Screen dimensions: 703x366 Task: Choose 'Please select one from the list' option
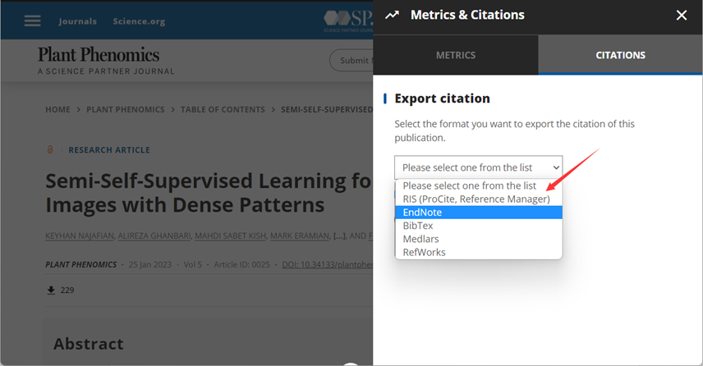coord(478,185)
